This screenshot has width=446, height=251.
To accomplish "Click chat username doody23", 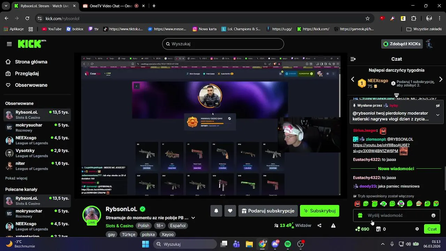I will click(367, 187).
